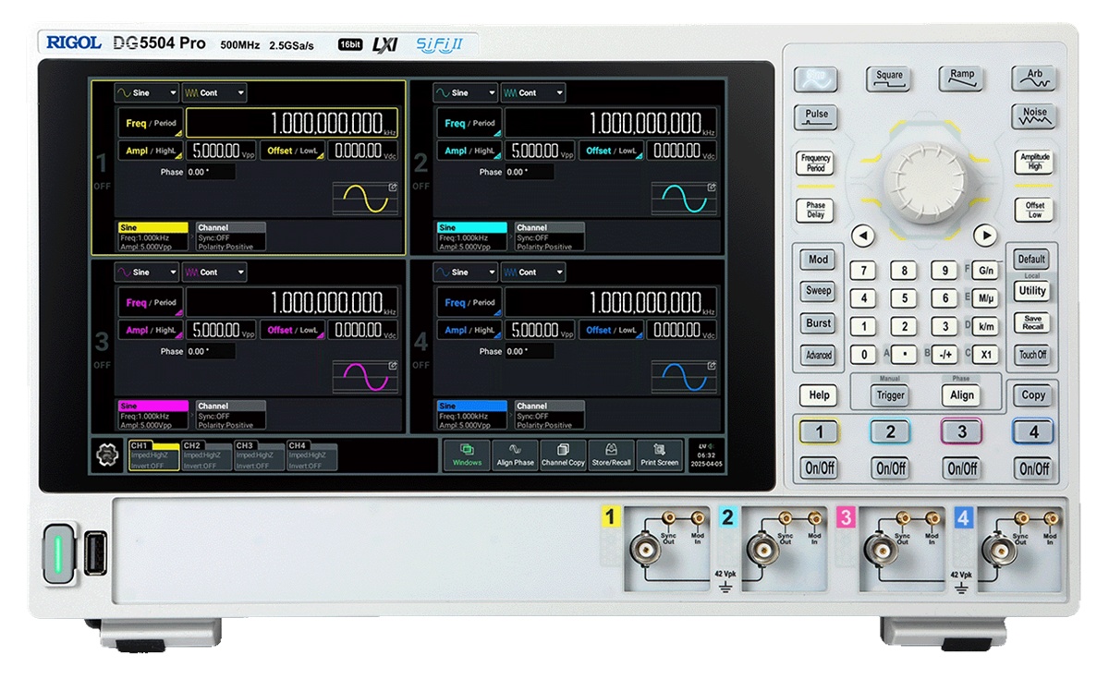Open channel 3 Sine waveform dropdown
The image size is (1109, 679).
(147, 273)
